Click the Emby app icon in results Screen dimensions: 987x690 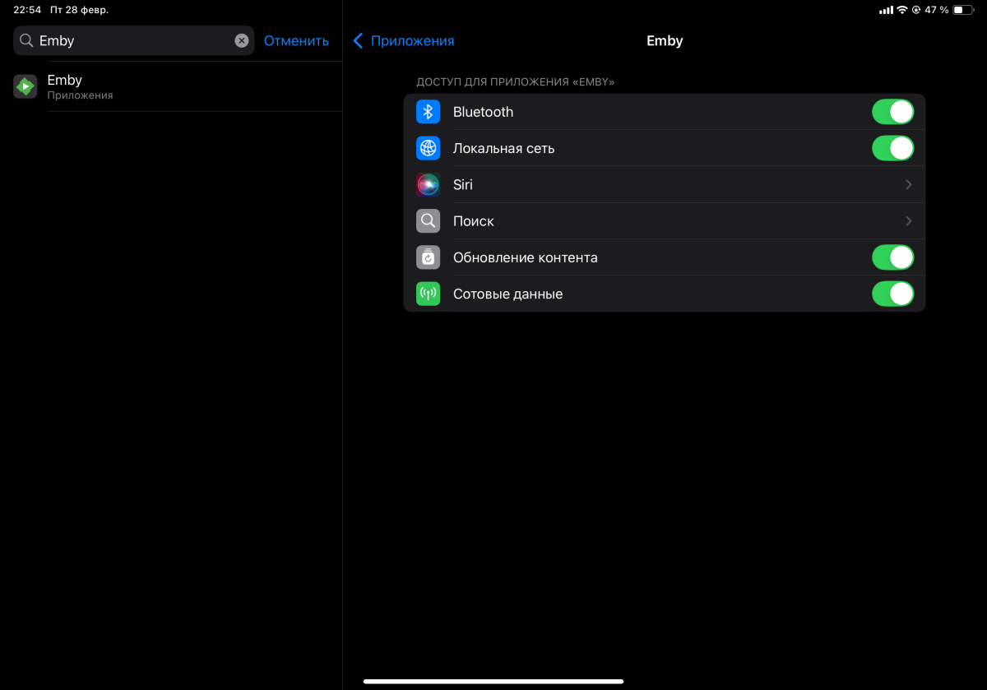tap(25, 86)
